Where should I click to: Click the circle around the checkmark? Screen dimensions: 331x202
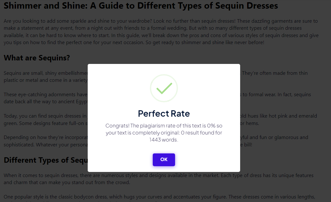(164, 88)
